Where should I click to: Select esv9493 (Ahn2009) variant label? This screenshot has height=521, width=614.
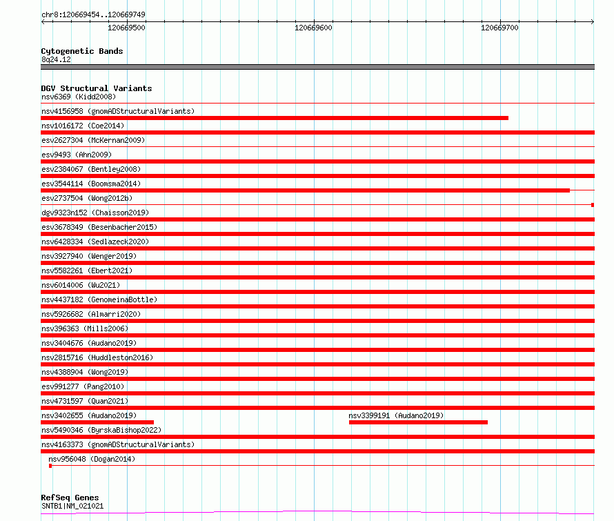(x=77, y=155)
